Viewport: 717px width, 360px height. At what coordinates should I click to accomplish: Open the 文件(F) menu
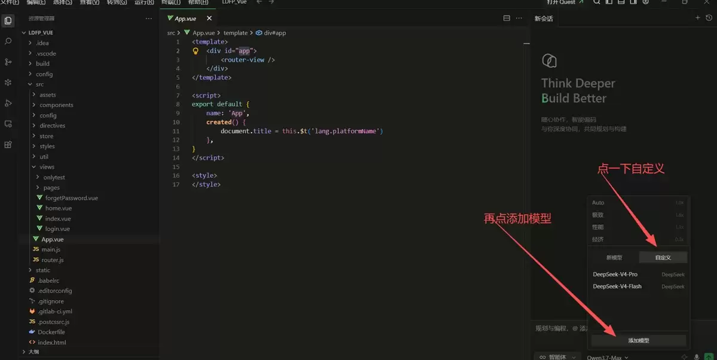(10, 2)
